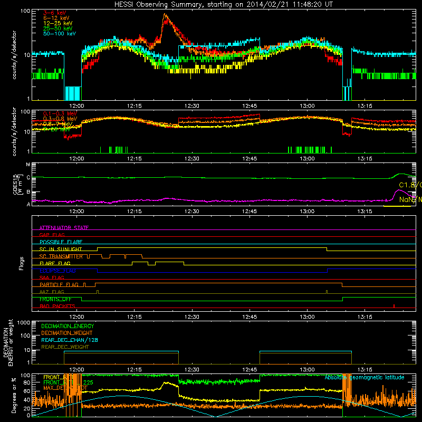Click the 'DECIMATION ENERGY or weight' axis label
Image resolution: width=422 pixels, height=422 pixels.
point(8,342)
